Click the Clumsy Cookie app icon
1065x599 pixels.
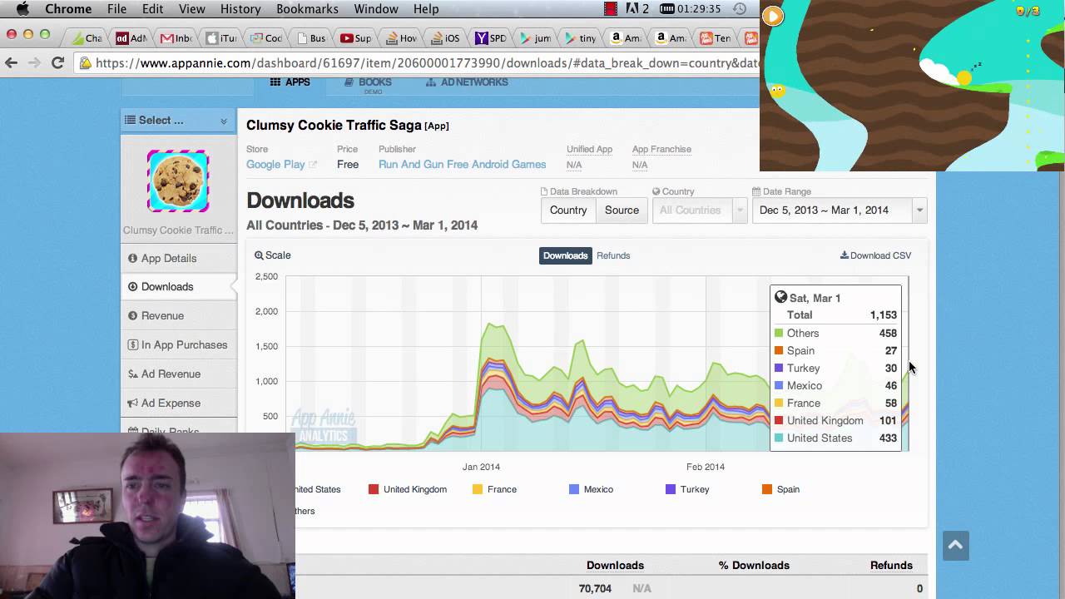[x=178, y=181]
